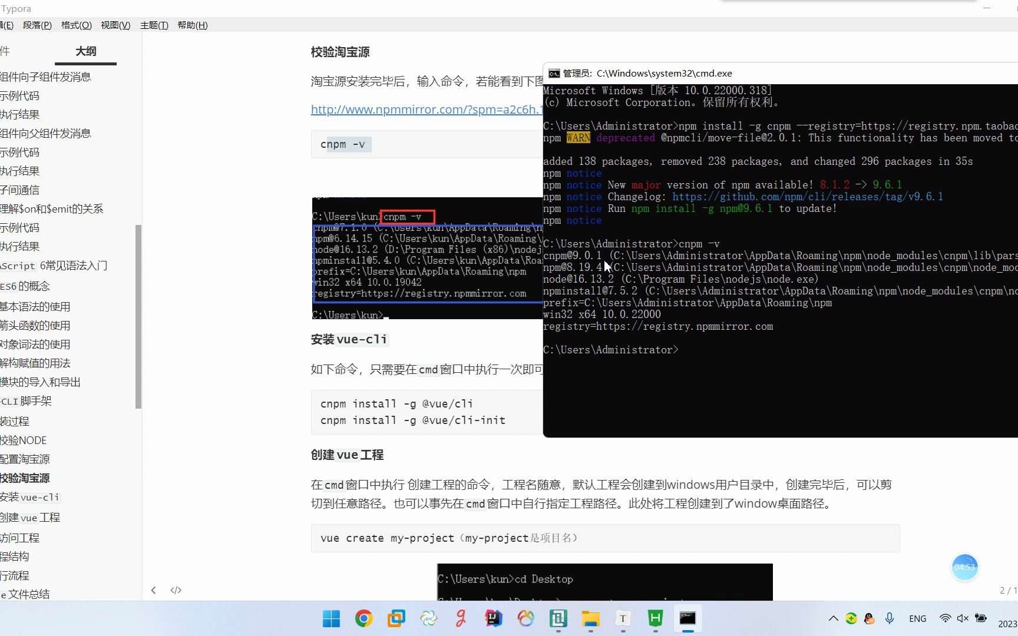Open the 360 security tray icon
The height and width of the screenshot is (636, 1018).
(x=851, y=618)
